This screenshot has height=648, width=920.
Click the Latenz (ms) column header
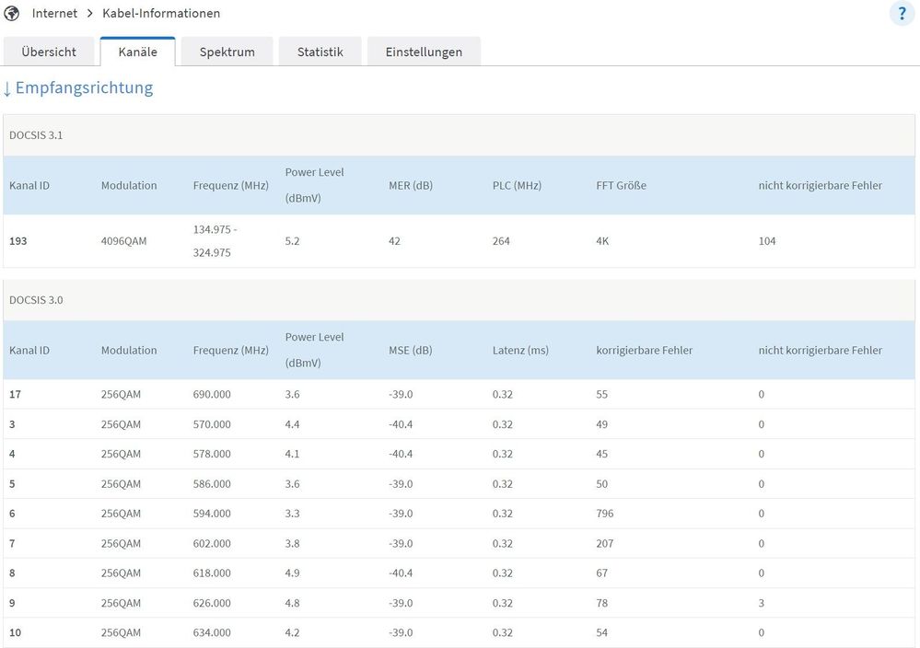pyautogui.click(x=520, y=351)
